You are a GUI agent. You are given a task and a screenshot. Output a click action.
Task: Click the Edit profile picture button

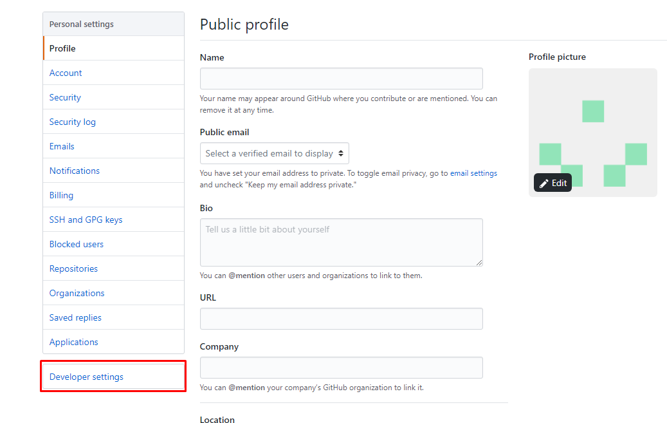pyautogui.click(x=553, y=183)
